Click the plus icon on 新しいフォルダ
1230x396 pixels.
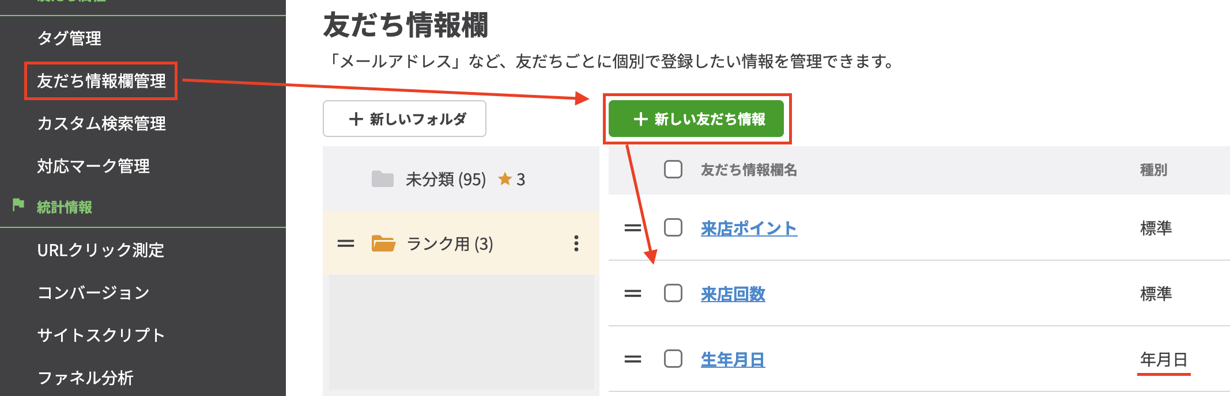(356, 119)
